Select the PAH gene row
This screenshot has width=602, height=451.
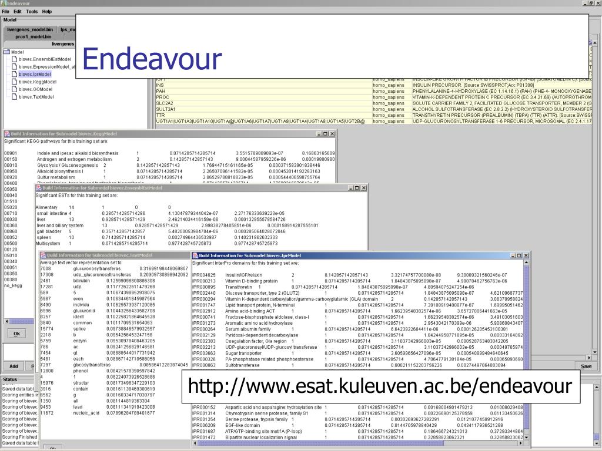pyautogui.click(x=373, y=91)
